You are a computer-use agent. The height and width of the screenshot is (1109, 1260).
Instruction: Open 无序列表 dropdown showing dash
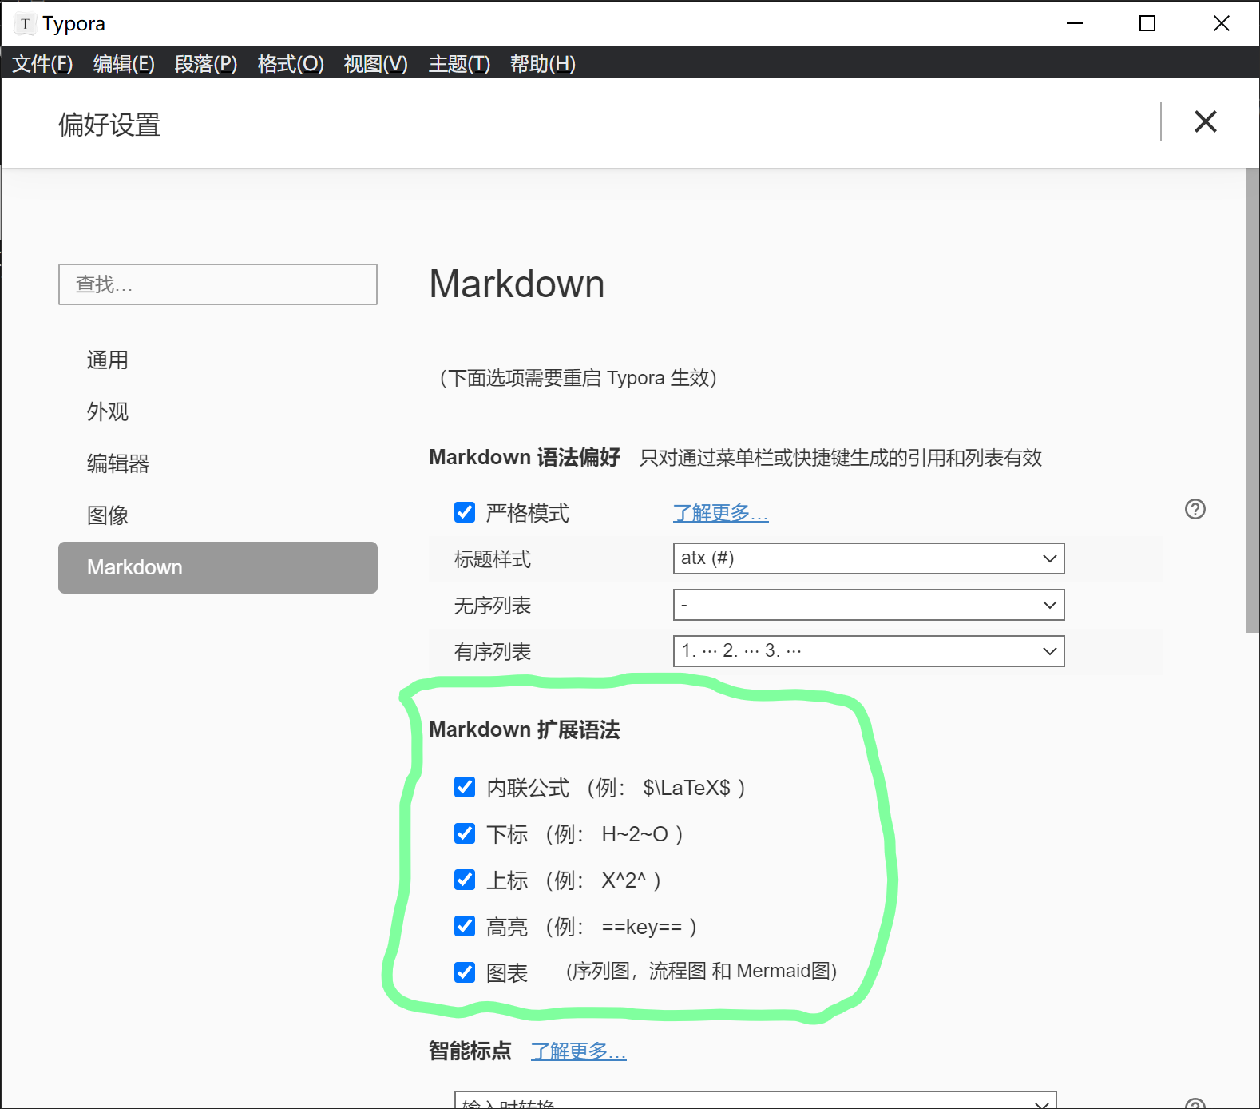pyautogui.click(x=869, y=605)
